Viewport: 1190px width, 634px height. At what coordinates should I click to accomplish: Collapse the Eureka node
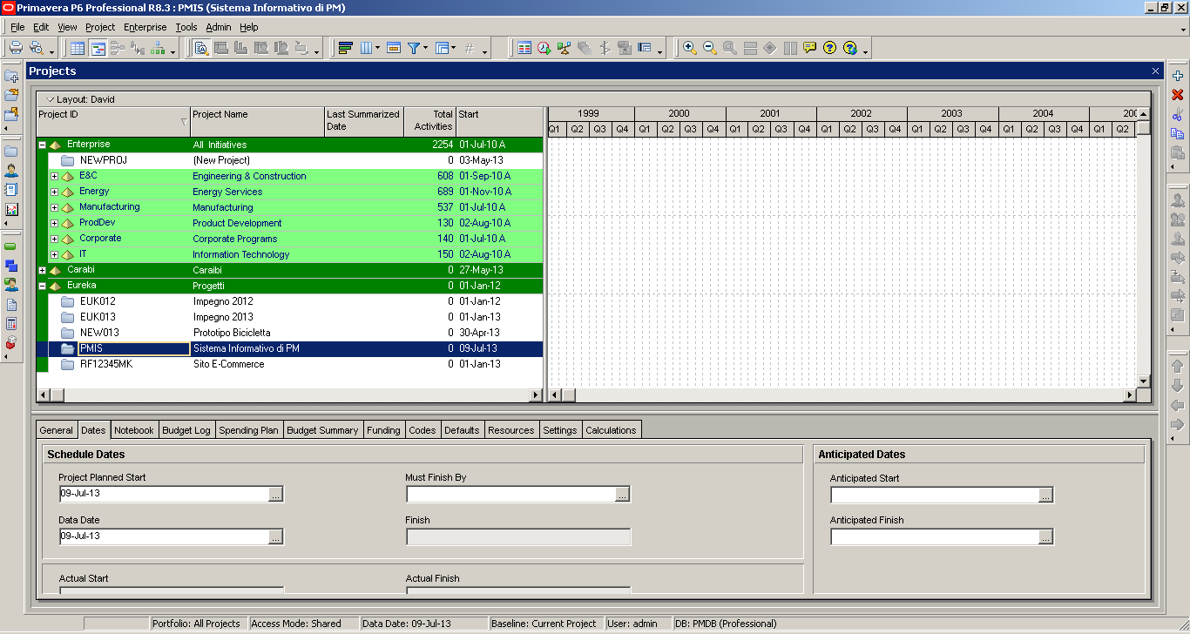tap(42, 287)
